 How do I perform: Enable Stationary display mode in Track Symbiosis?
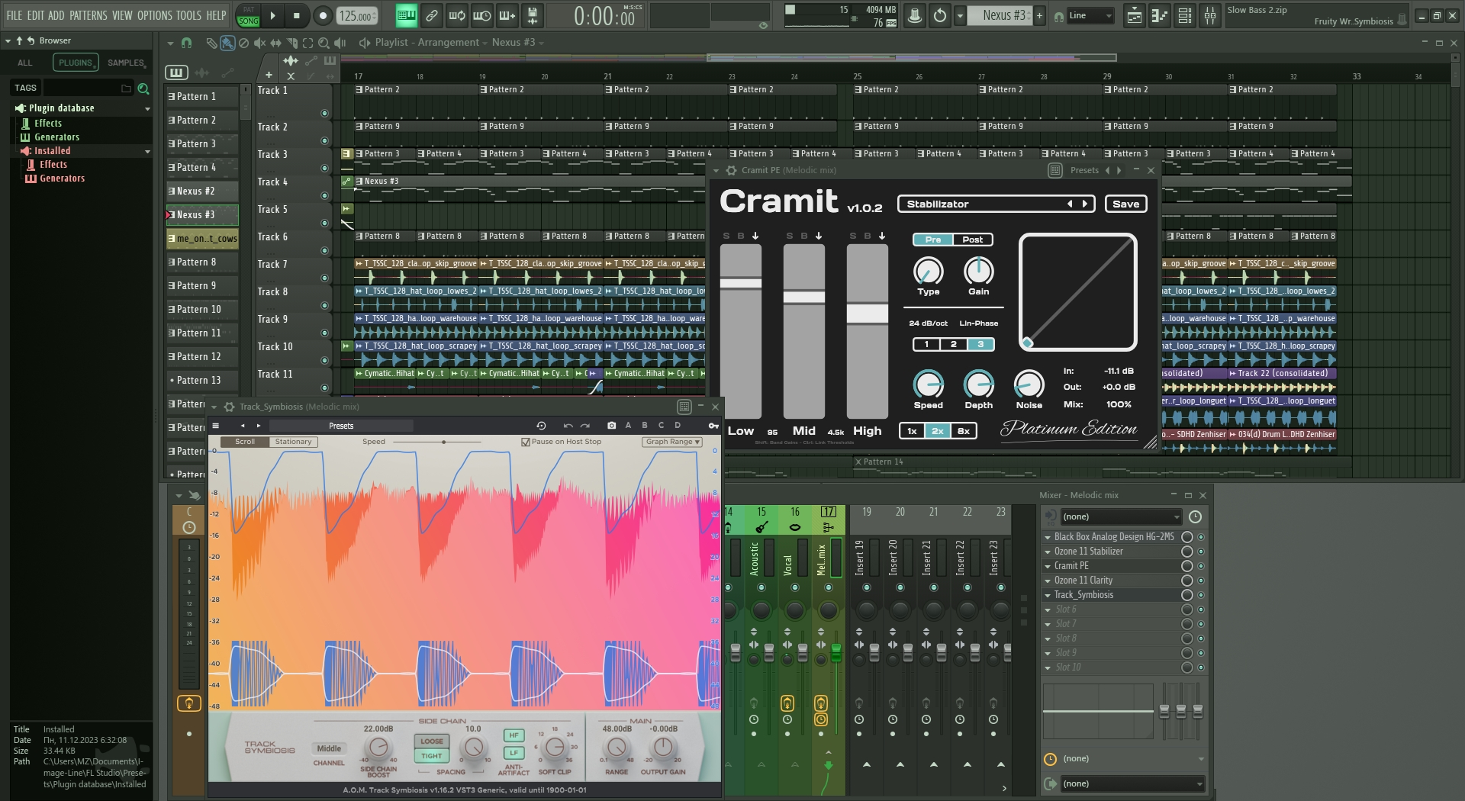click(x=293, y=442)
